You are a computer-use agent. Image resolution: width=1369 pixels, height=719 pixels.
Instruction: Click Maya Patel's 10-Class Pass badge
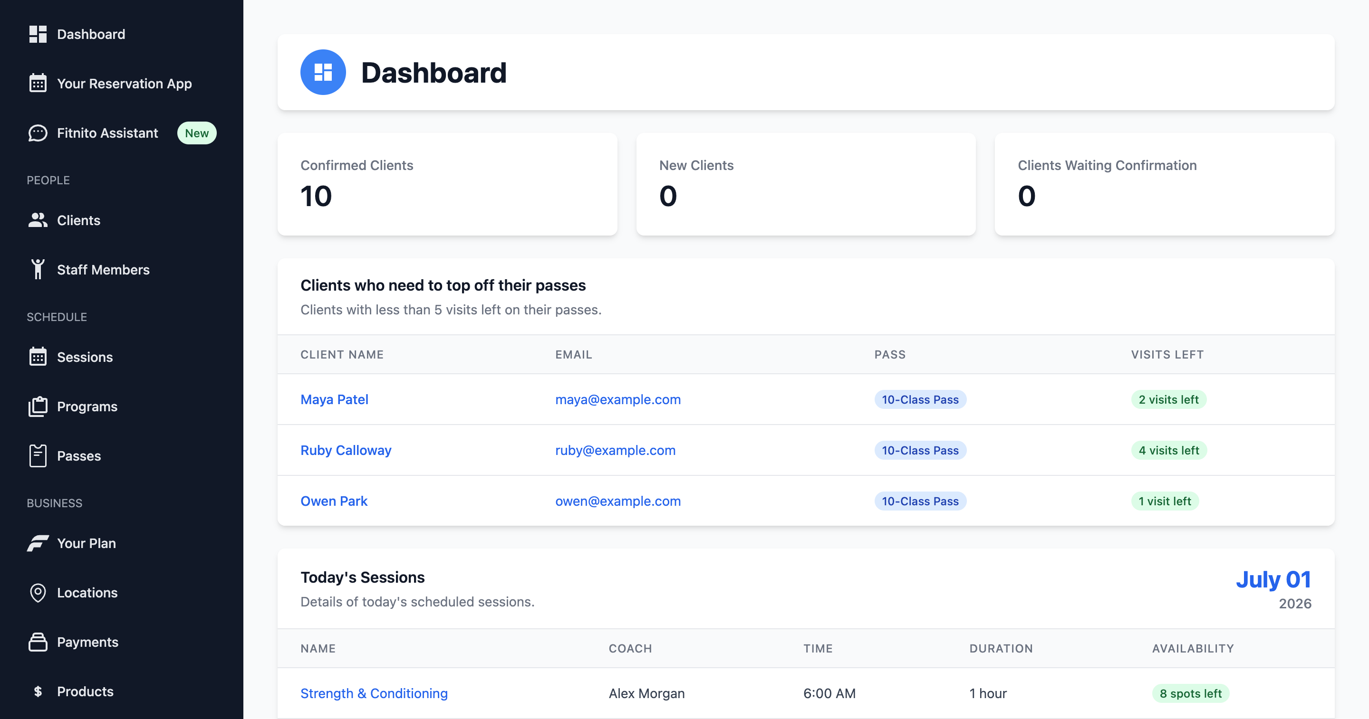click(x=920, y=399)
